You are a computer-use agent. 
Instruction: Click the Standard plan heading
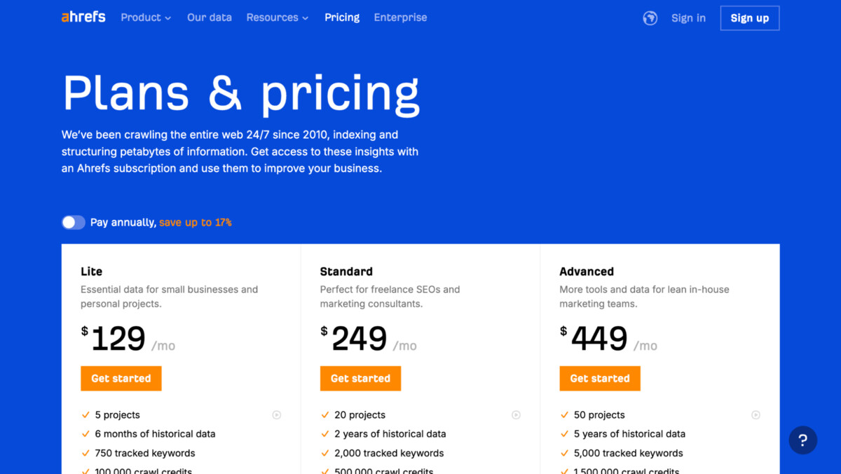coord(346,271)
